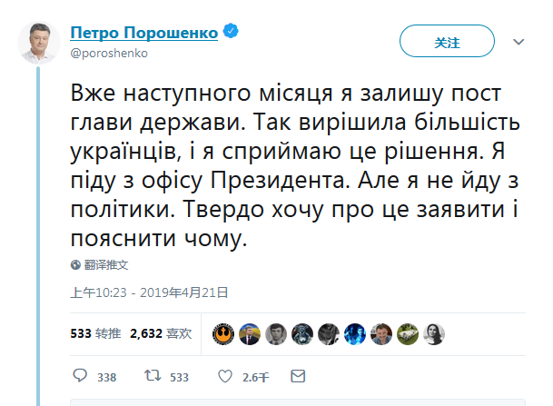Click the reply speech bubble icon
553x406 pixels.
(x=80, y=376)
